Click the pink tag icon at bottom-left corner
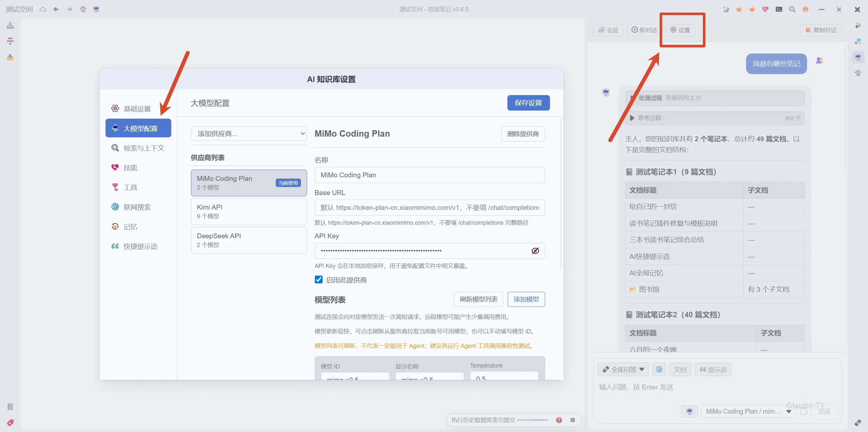868x432 pixels. 10,423
